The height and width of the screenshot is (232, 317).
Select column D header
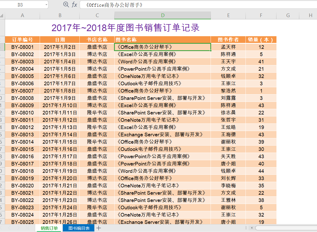point(162,15)
